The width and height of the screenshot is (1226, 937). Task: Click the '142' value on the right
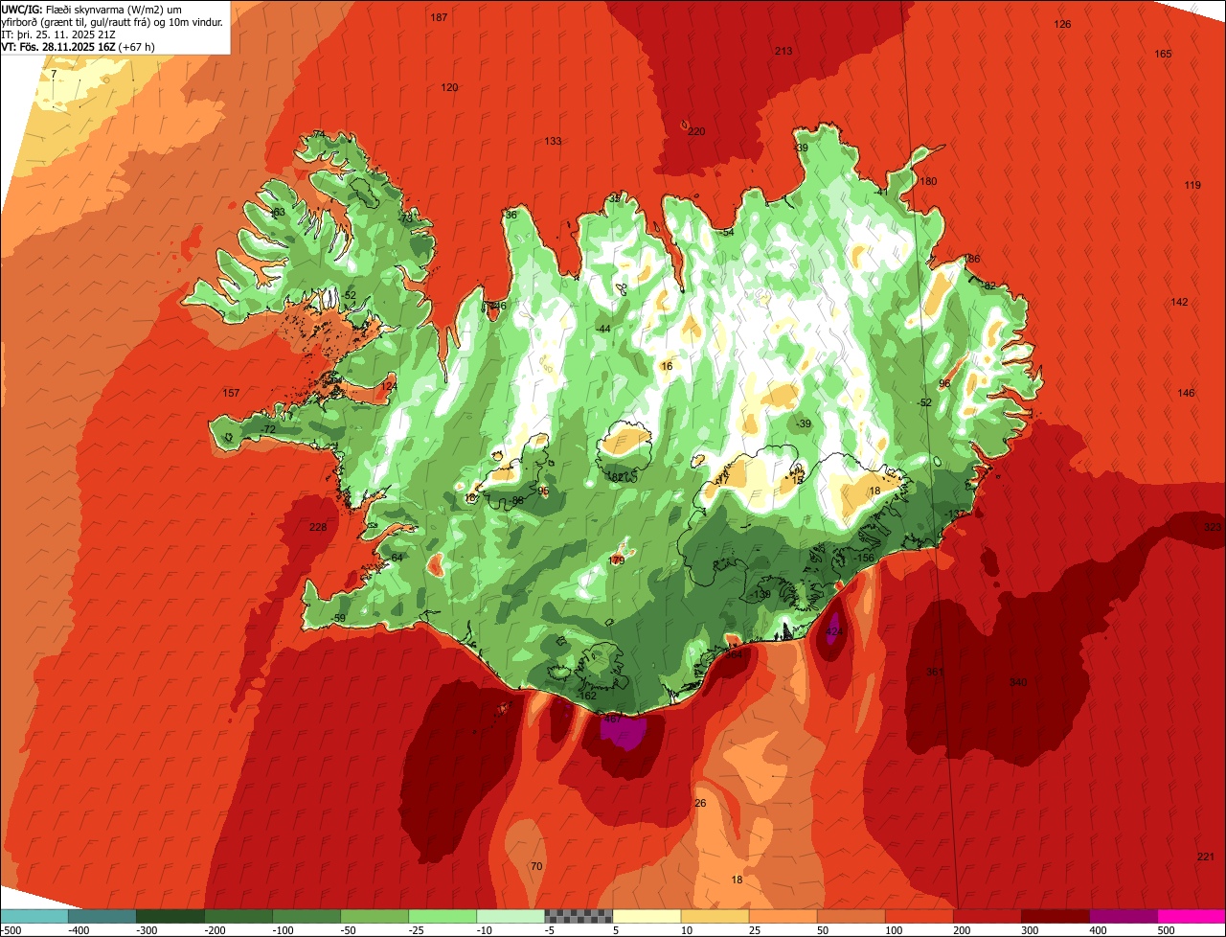point(1179,302)
